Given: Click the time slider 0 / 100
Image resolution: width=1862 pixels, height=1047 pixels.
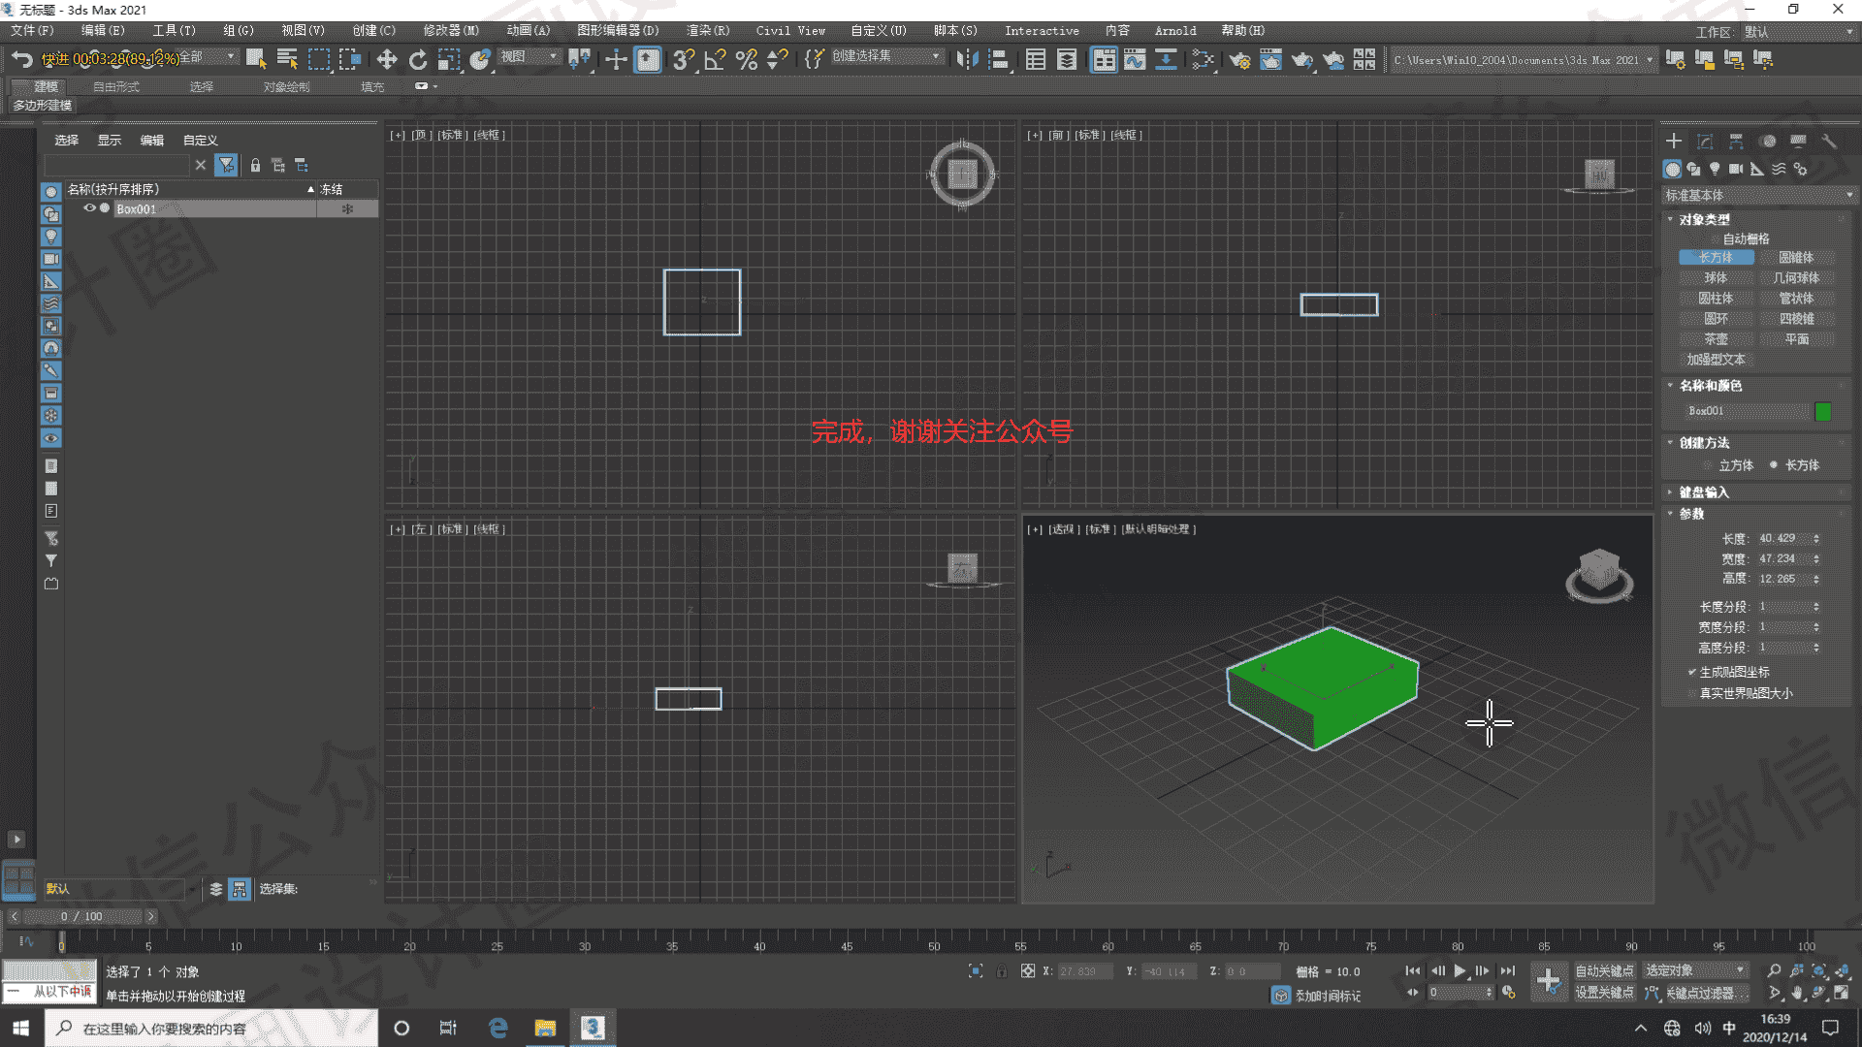Looking at the screenshot, I should click(81, 916).
